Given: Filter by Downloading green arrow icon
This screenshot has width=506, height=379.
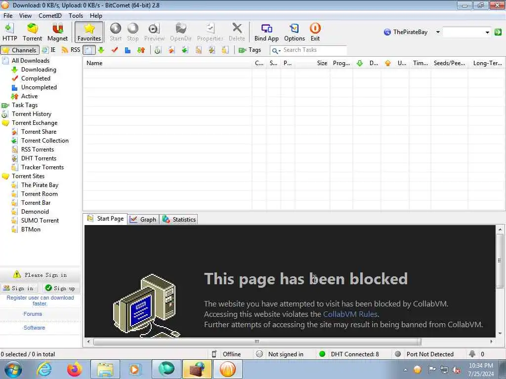Looking at the screenshot, I should pyautogui.click(x=101, y=50).
